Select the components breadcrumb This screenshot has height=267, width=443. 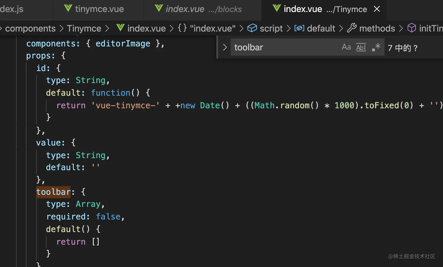(x=30, y=28)
